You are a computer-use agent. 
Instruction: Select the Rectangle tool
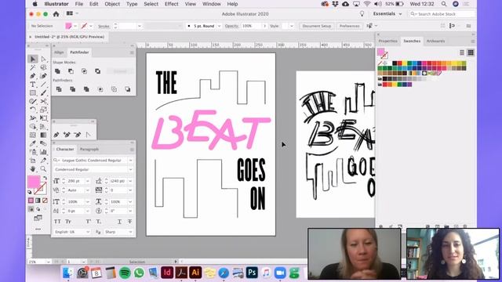pyautogui.click(x=33, y=92)
